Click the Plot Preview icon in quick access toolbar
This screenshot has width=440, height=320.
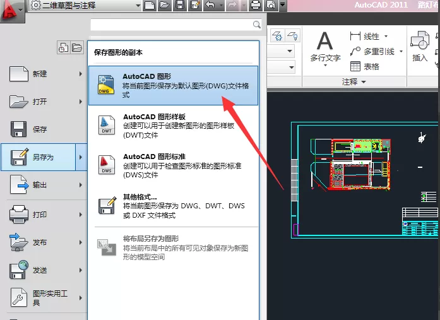click(x=271, y=5)
